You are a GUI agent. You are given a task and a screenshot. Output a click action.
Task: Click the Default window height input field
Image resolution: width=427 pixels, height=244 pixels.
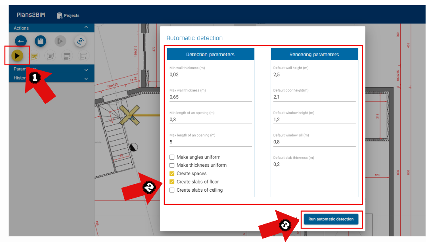314,120
